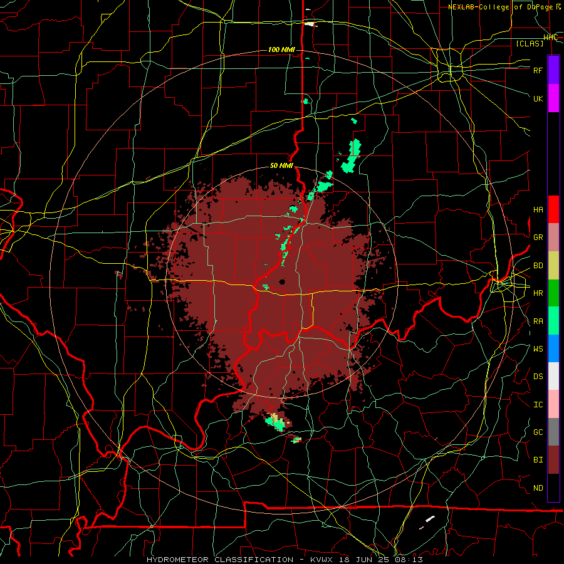Viewport: 564px width, 564px height.
Task: Click the IC light pink legend swatch
Action: pyautogui.click(x=553, y=404)
